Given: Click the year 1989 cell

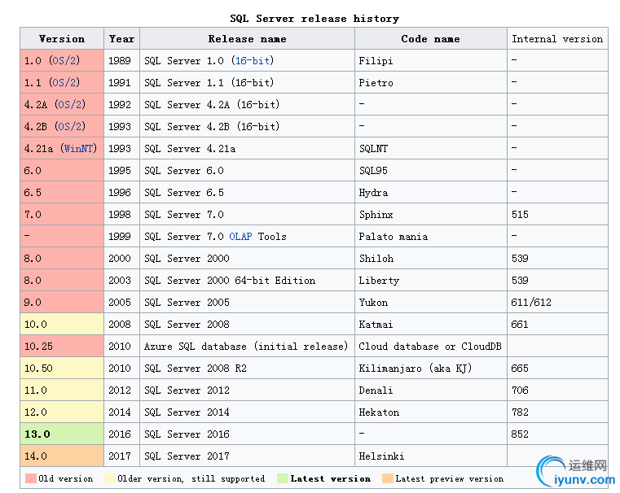Looking at the screenshot, I should click(121, 60).
